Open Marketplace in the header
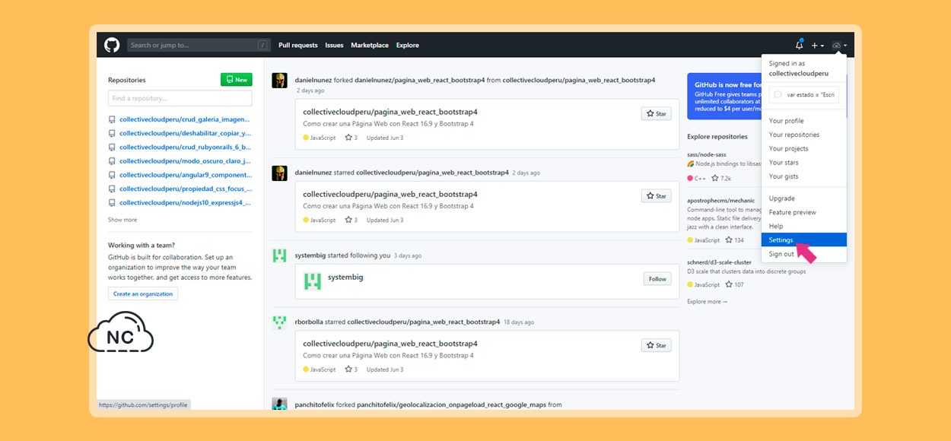 (370, 46)
